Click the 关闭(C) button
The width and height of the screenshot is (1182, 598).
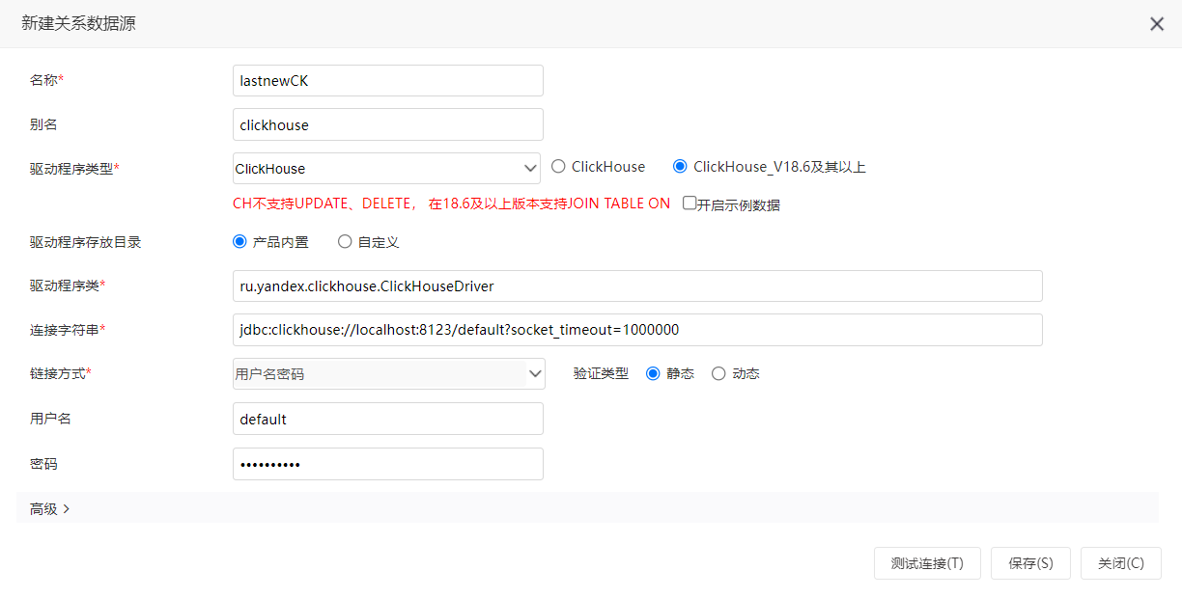coord(1120,563)
